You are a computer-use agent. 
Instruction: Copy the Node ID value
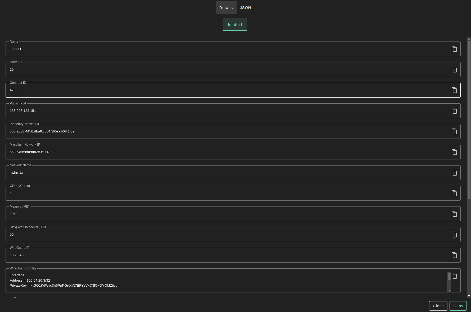pyautogui.click(x=454, y=70)
